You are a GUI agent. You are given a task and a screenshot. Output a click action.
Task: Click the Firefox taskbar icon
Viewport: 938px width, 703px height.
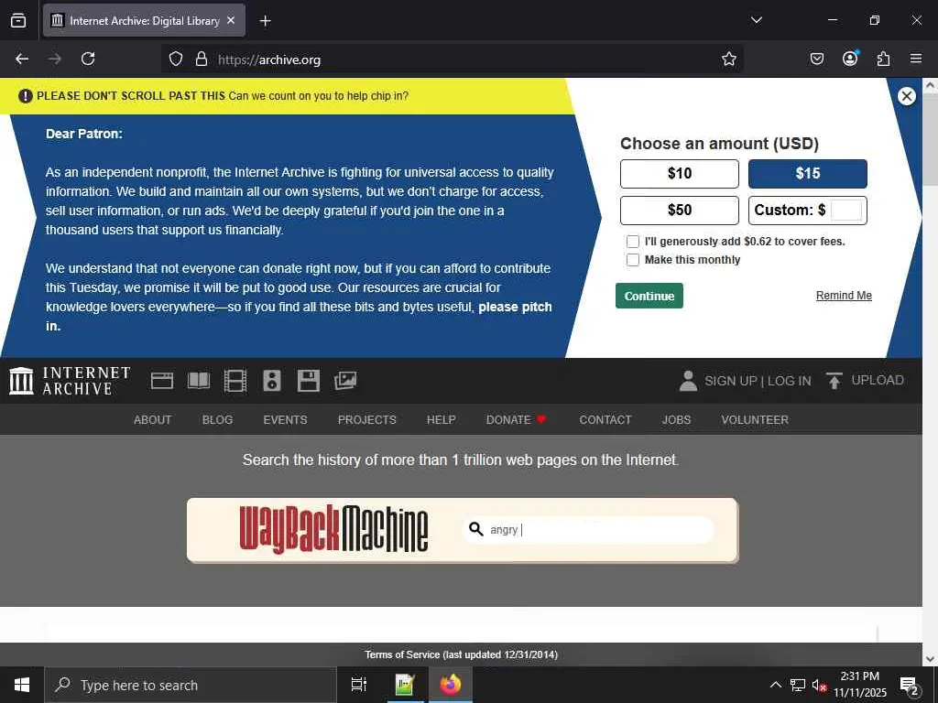451,685
